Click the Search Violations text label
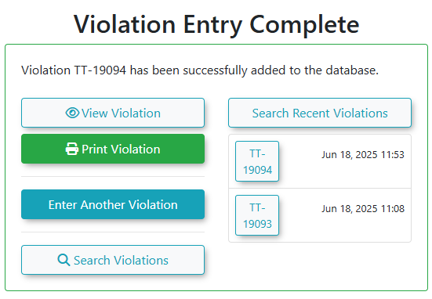 pyautogui.click(x=121, y=260)
